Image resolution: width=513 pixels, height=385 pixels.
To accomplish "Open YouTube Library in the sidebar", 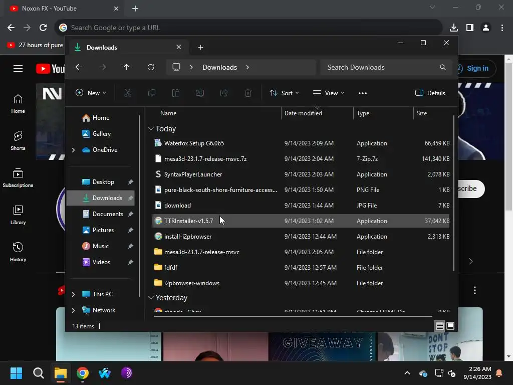I will [x=18, y=215].
